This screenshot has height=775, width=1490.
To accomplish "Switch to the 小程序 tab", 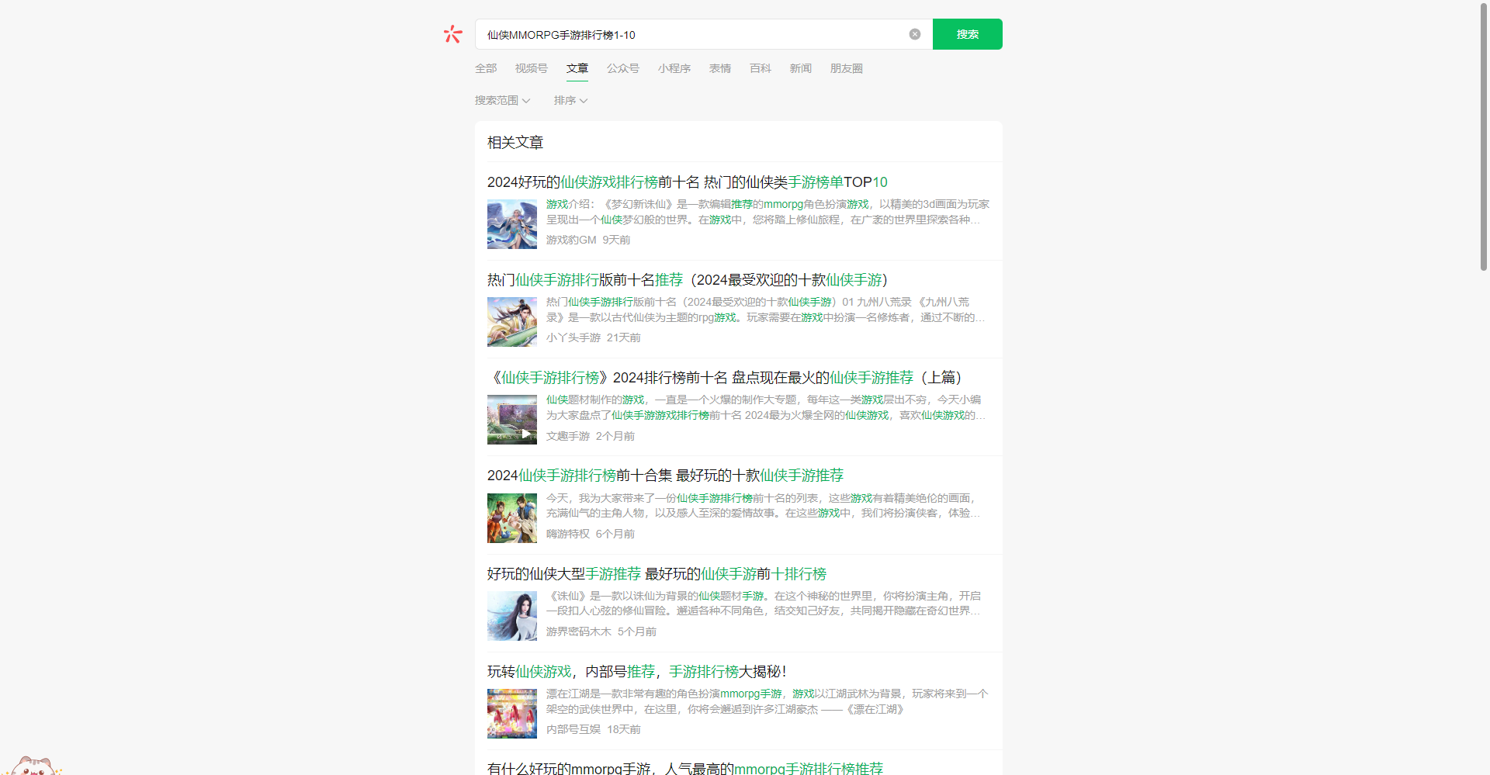I will pos(674,68).
